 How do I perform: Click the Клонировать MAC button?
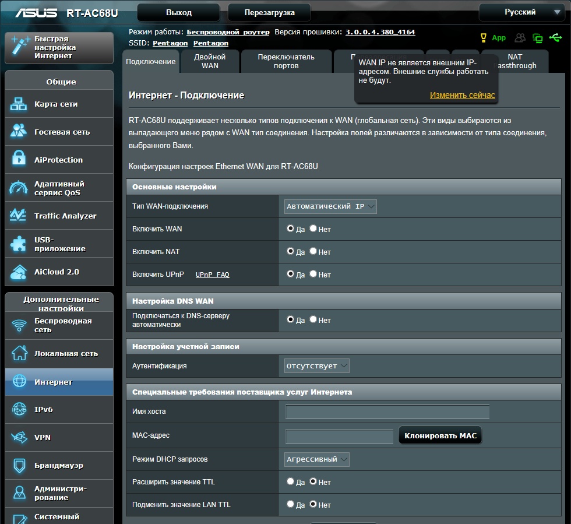(x=440, y=435)
